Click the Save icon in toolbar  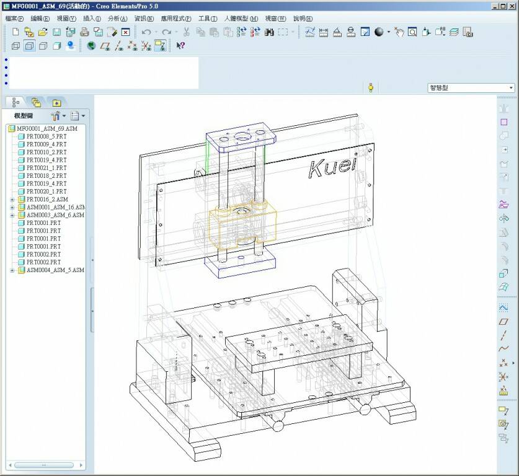tap(56, 32)
